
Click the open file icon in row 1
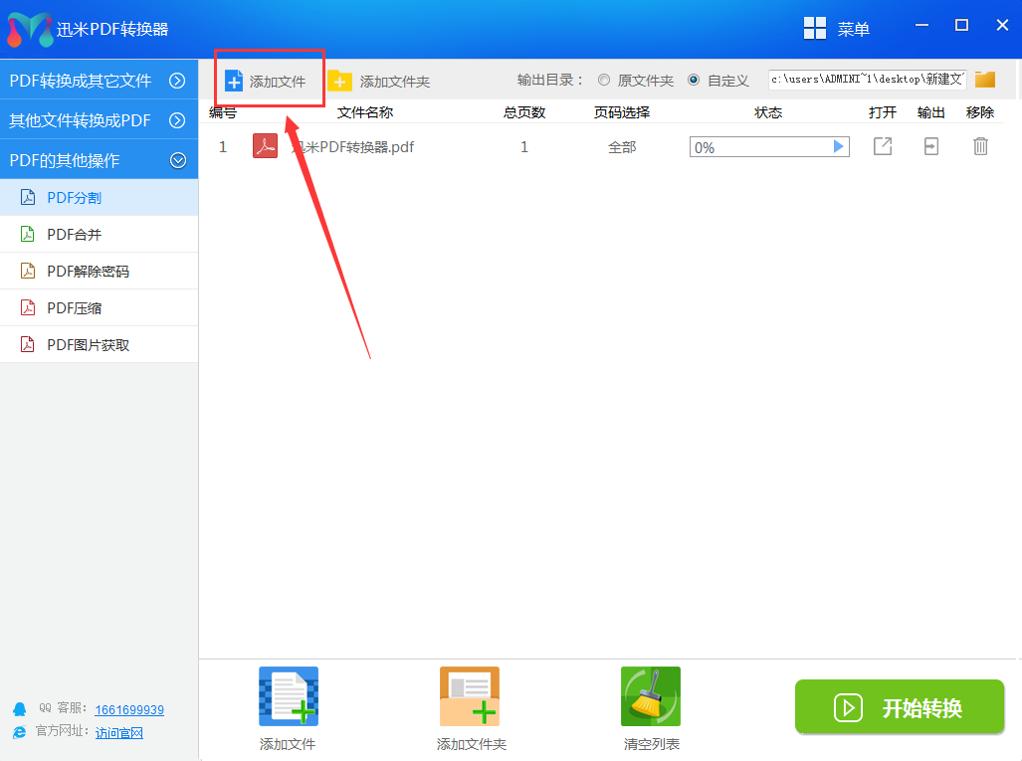[882, 147]
